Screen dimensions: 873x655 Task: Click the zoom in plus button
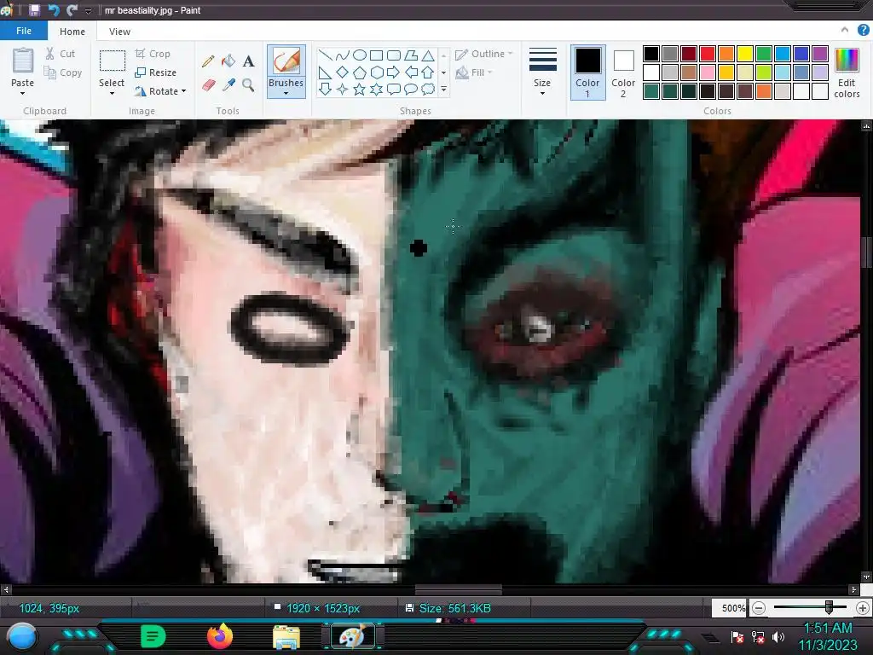pos(863,607)
